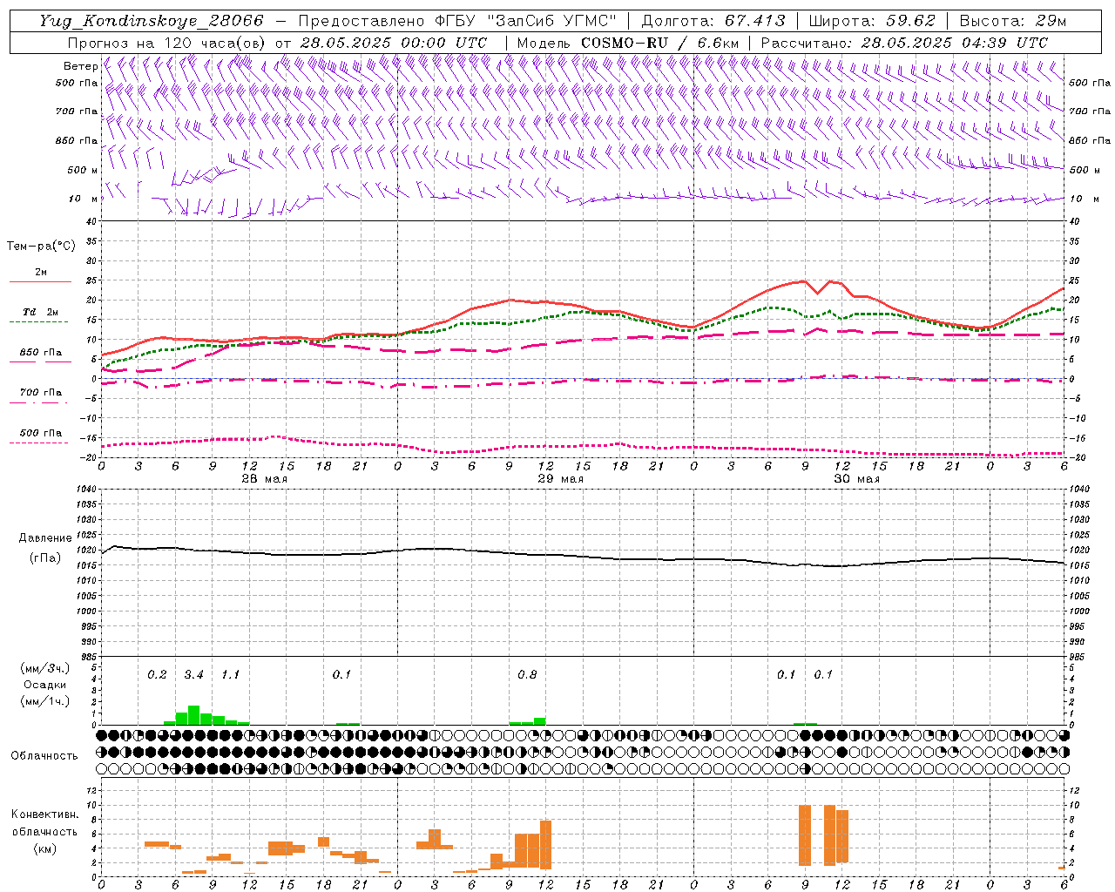Click the 3.4 precipitation amount value
Screen dimensions: 1115x892
(193, 675)
